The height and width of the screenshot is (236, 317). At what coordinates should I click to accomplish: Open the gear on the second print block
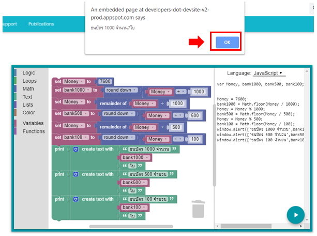(x=76, y=174)
